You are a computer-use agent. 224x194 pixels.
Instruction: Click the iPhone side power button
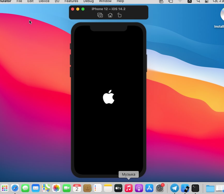146,63
